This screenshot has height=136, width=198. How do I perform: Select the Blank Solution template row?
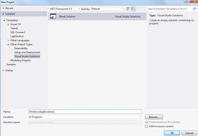[97, 16]
